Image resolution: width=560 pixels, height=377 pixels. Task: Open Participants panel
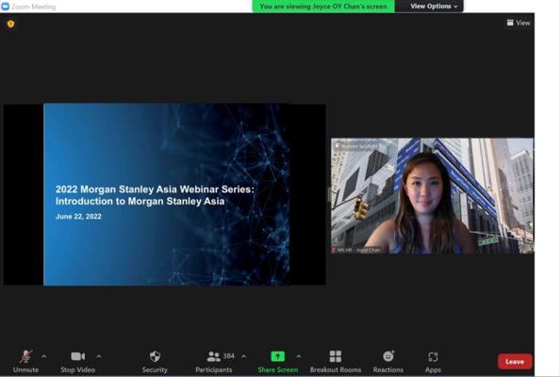point(214,361)
